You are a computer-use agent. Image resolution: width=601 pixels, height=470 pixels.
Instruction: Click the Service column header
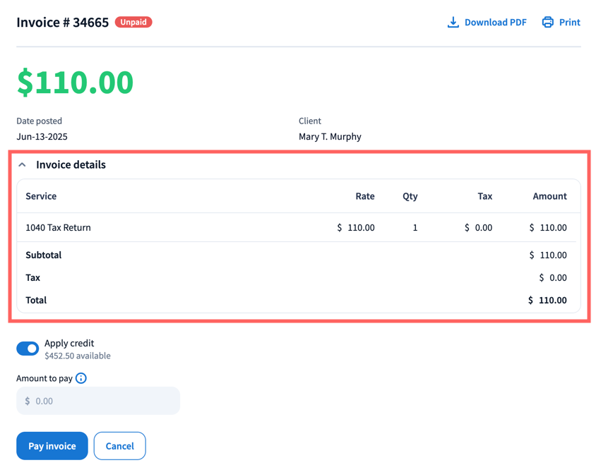pos(41,196)
